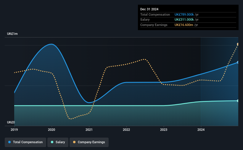243x150 pixels.
Task: Click the UK£16.600m company earnings value
Action: (x=184, y=25)
